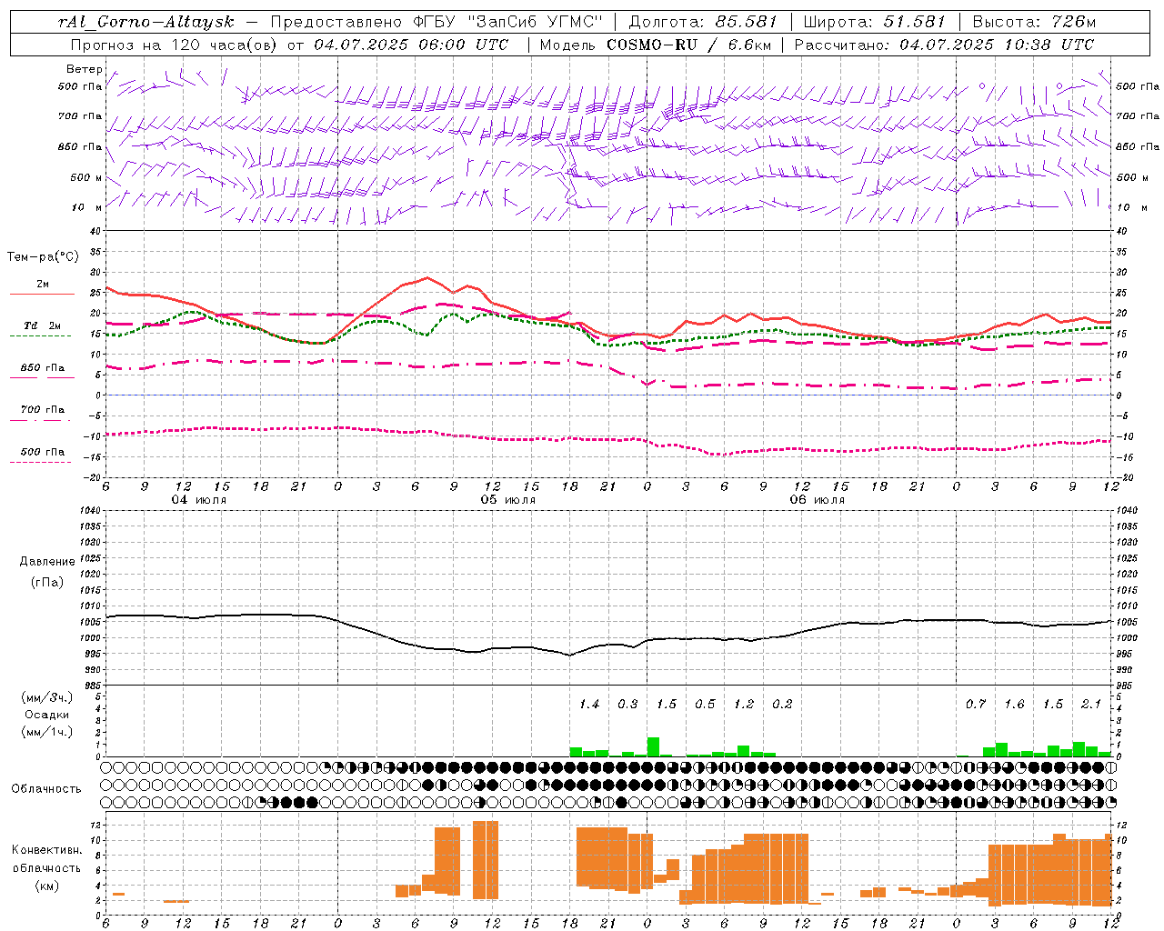Click the green dashed Td legend line

(42, 335)
